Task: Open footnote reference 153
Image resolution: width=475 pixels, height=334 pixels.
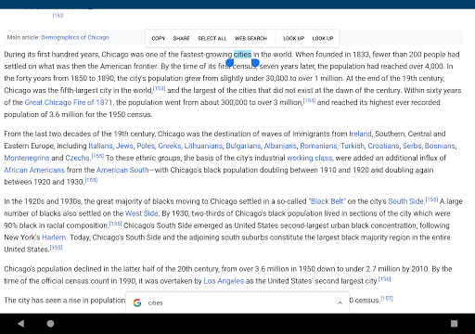Action: point(160,88)
